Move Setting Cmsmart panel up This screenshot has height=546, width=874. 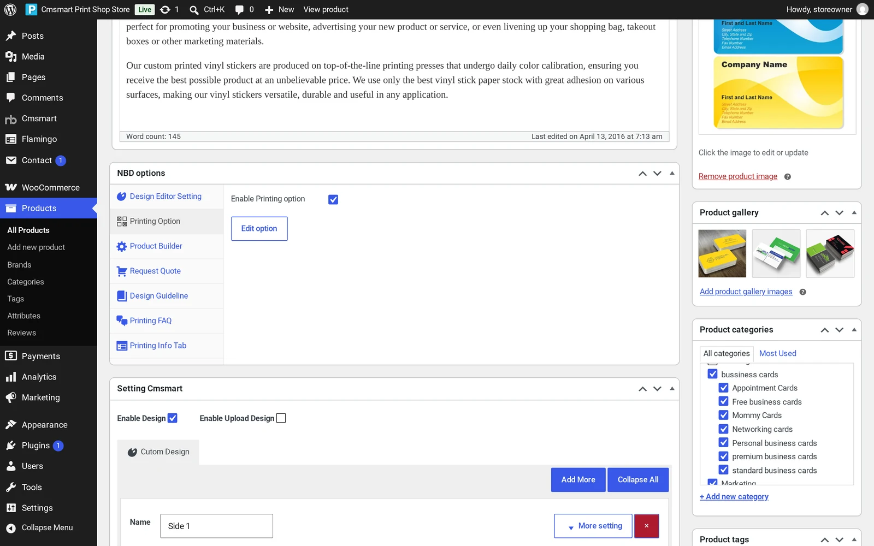[x=642, y=389]
